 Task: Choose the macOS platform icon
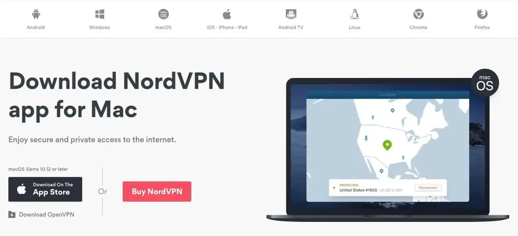(x=163, y=14)
